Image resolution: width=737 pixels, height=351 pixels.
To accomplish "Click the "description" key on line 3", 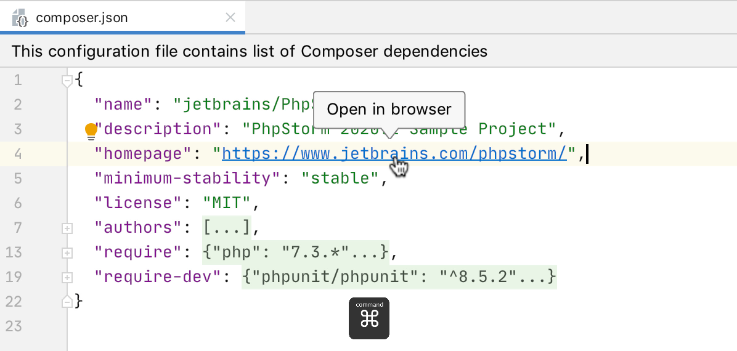I will click(x=158, y=129).
